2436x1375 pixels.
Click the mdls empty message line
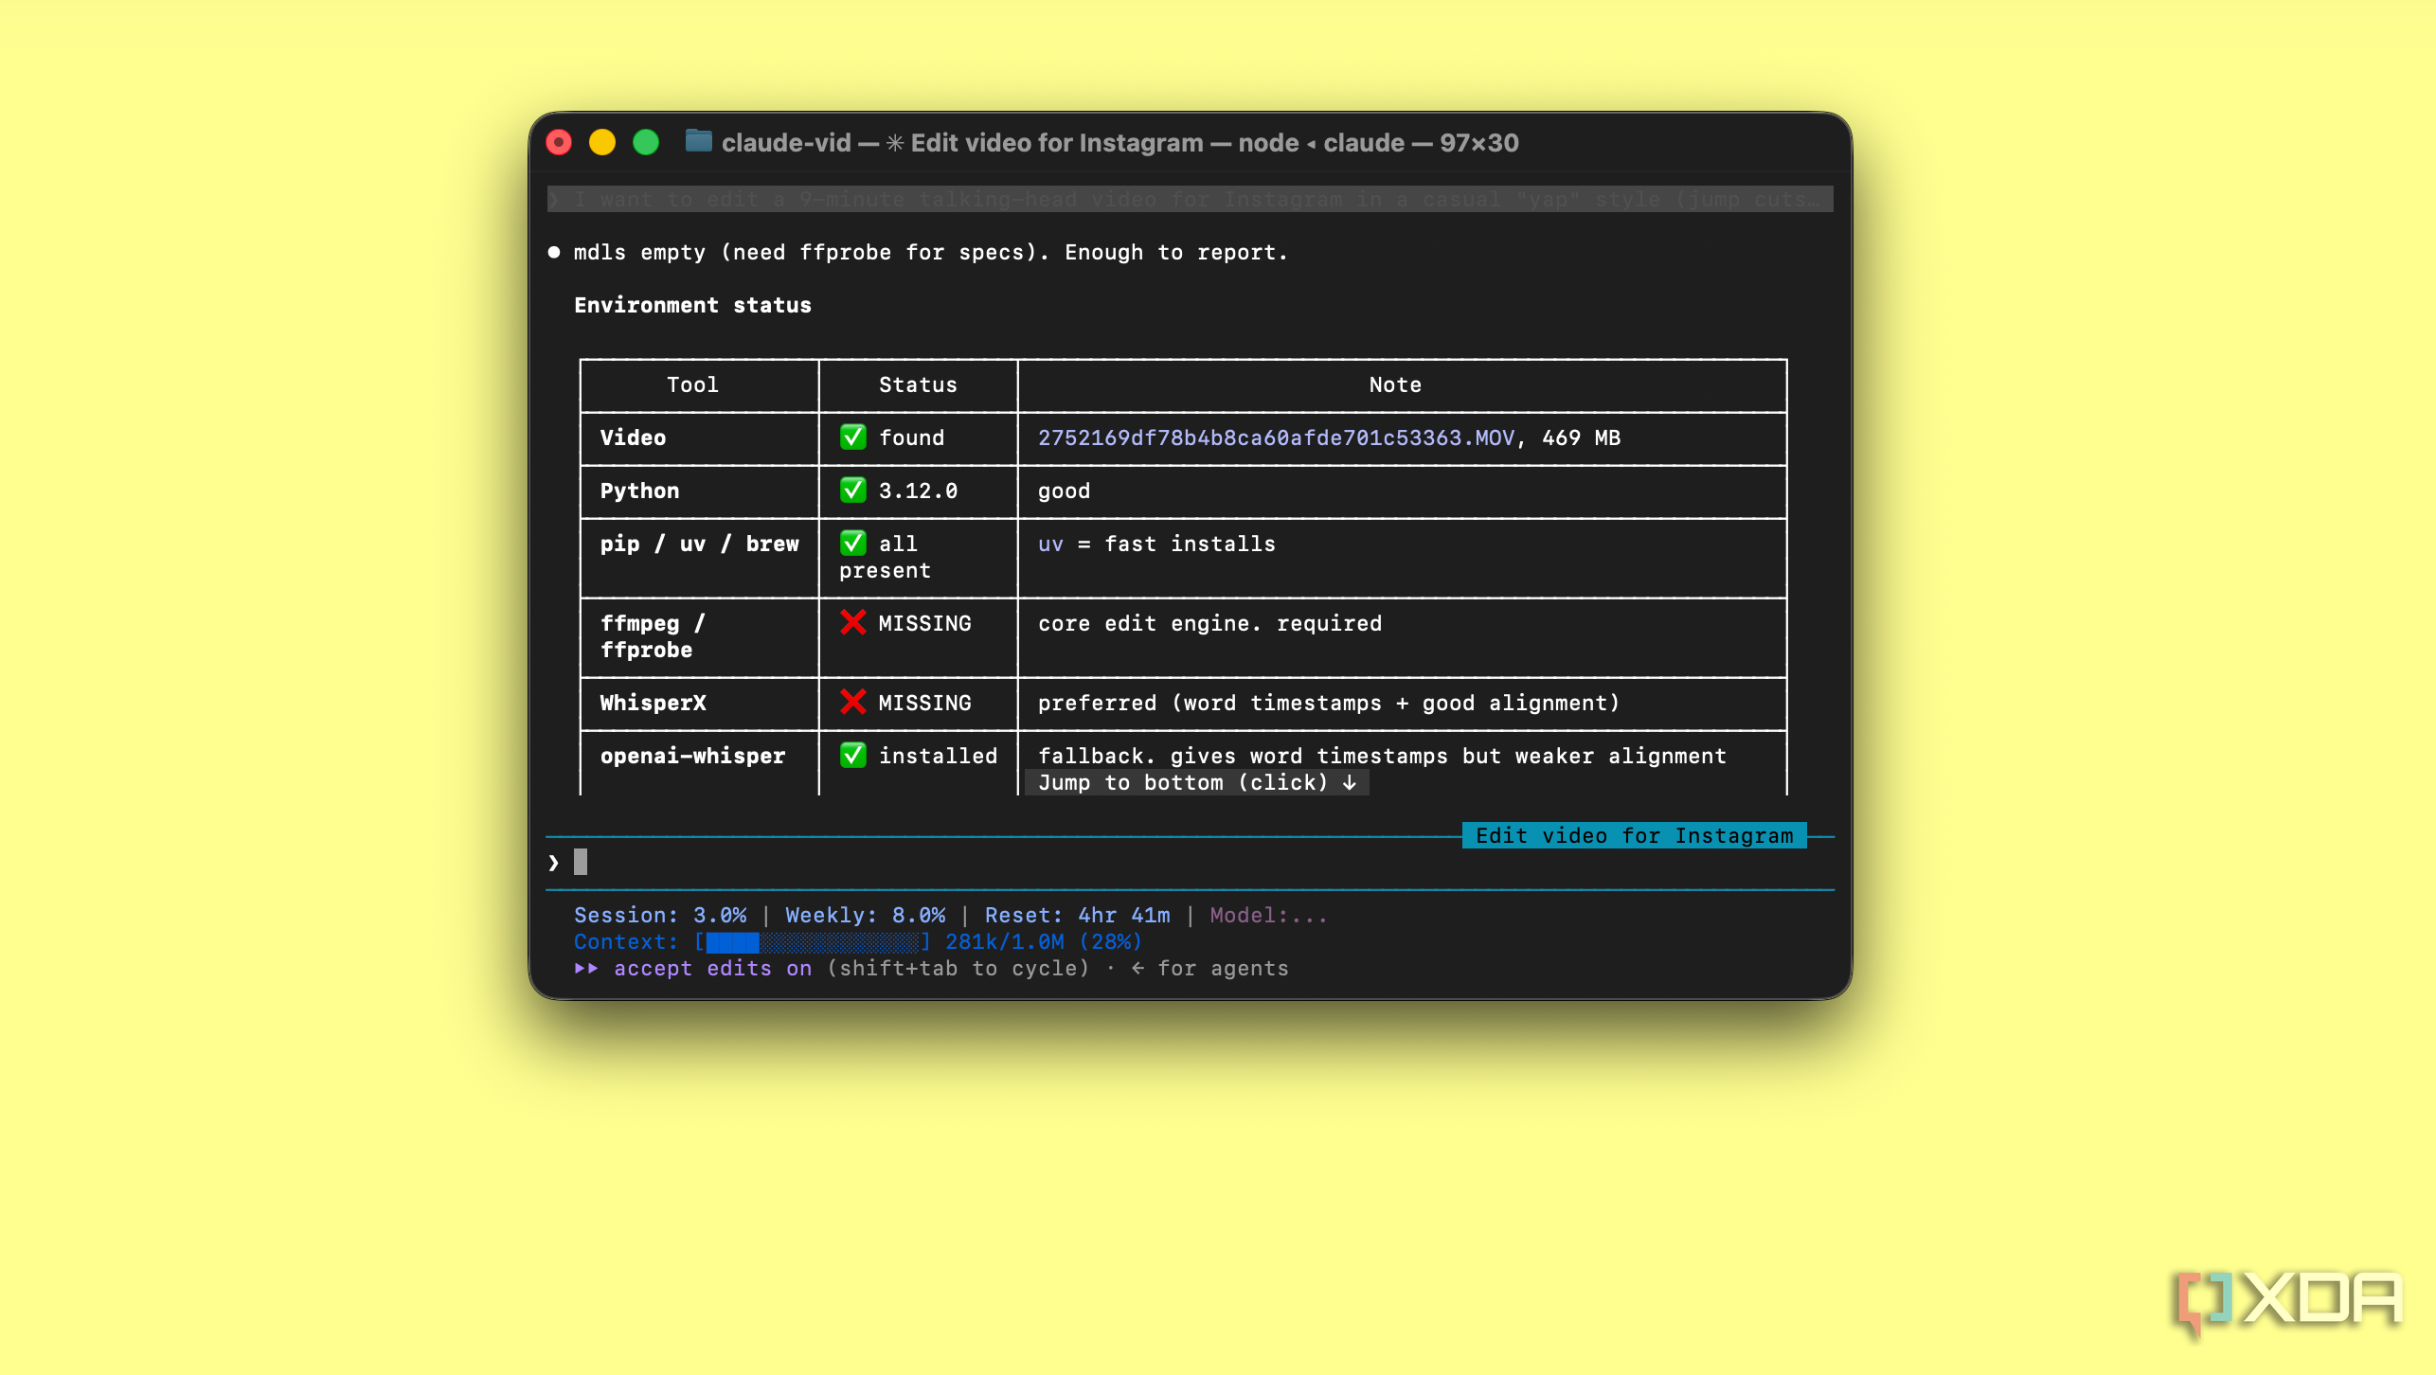pos(930,252)
